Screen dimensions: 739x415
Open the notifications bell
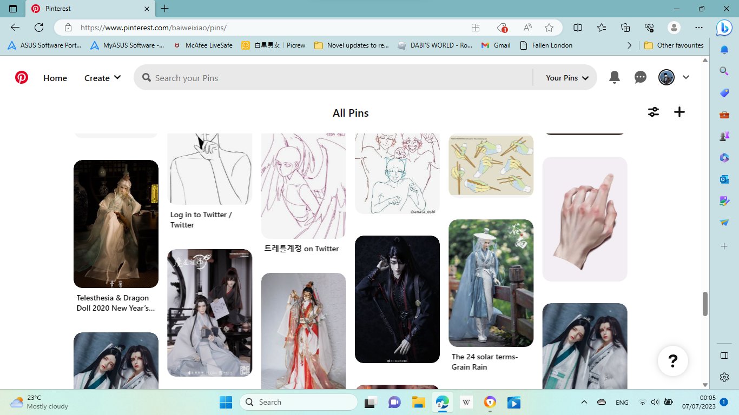coord(615,78)
